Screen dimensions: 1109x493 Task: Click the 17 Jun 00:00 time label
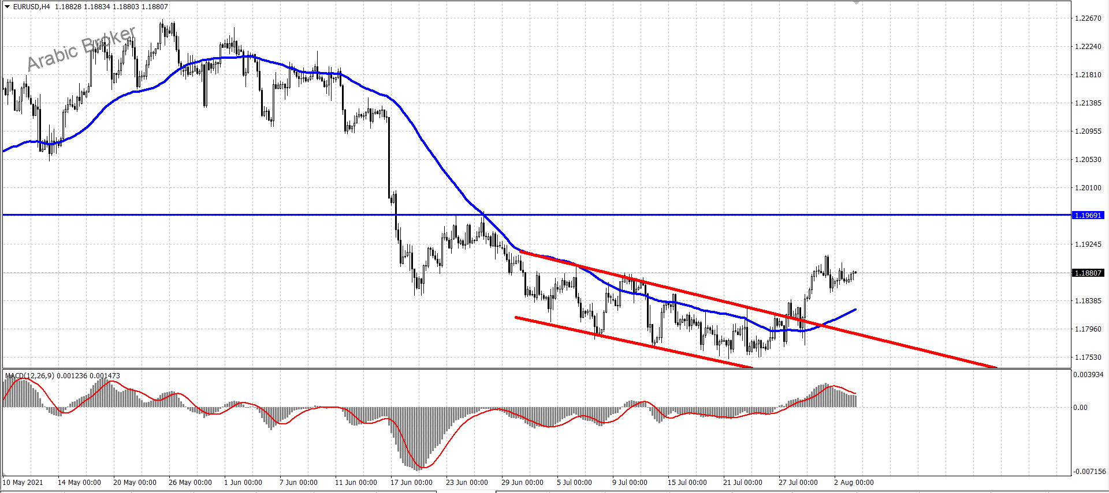(411, 483)
